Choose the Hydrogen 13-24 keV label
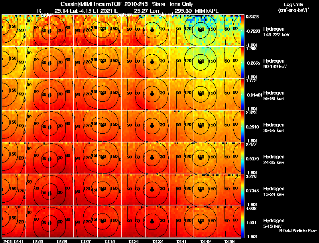Screen dimensions: 319x243 pos(274,192)
